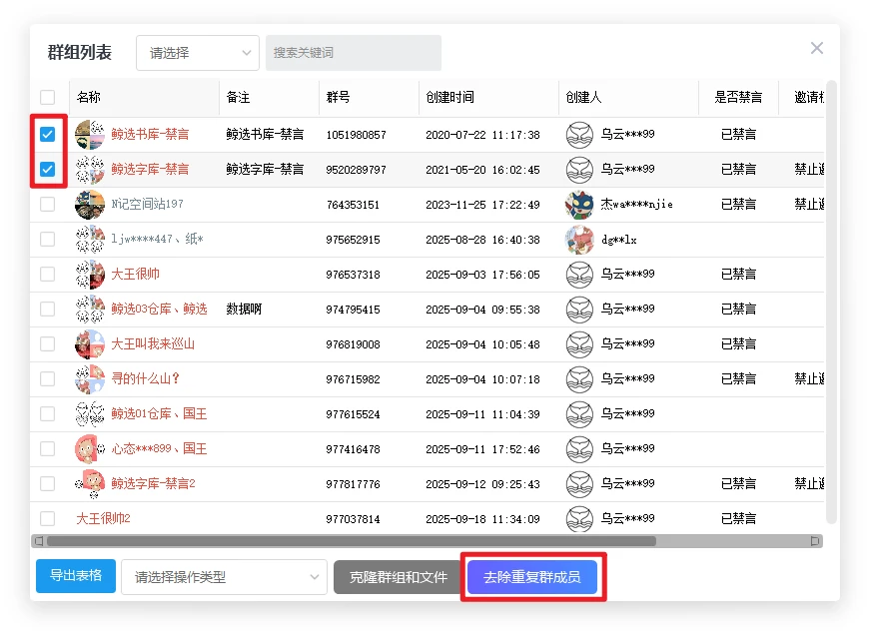Click group avatar for 大王叫我来巡山
The image size is (870, 637).
90,344
